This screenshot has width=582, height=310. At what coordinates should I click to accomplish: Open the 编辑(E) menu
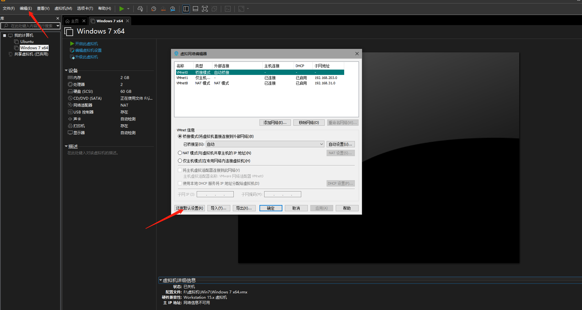[x=26, y=8]
